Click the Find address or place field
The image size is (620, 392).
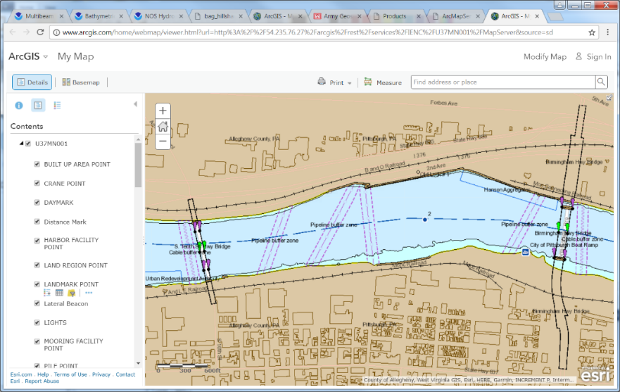(x=502, y=82)
